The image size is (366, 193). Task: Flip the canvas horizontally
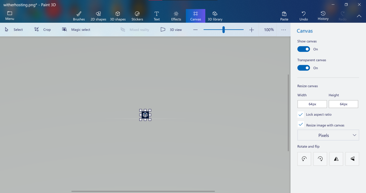coord(336,159)
